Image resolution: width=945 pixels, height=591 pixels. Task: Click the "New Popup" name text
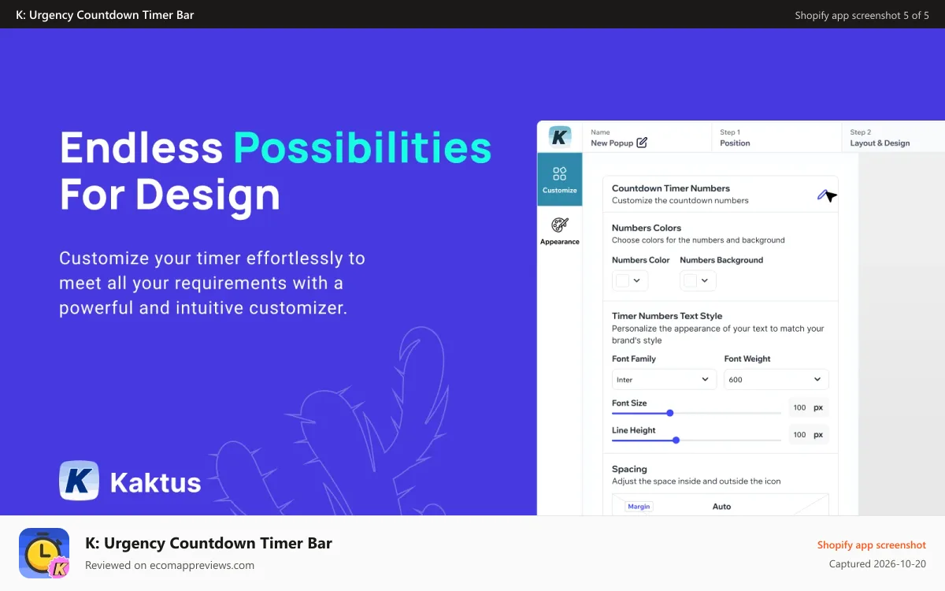(x=612, y=143)
